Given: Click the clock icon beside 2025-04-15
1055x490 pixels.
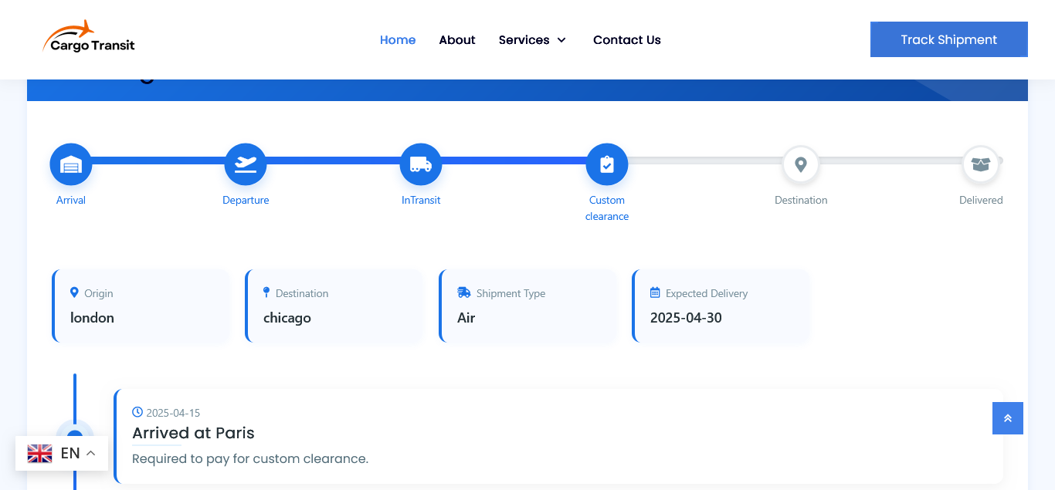Looking at the screenshot, I should point(137,412).
